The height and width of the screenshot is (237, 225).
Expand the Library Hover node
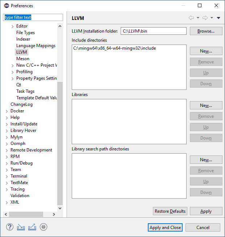[7, 131]
